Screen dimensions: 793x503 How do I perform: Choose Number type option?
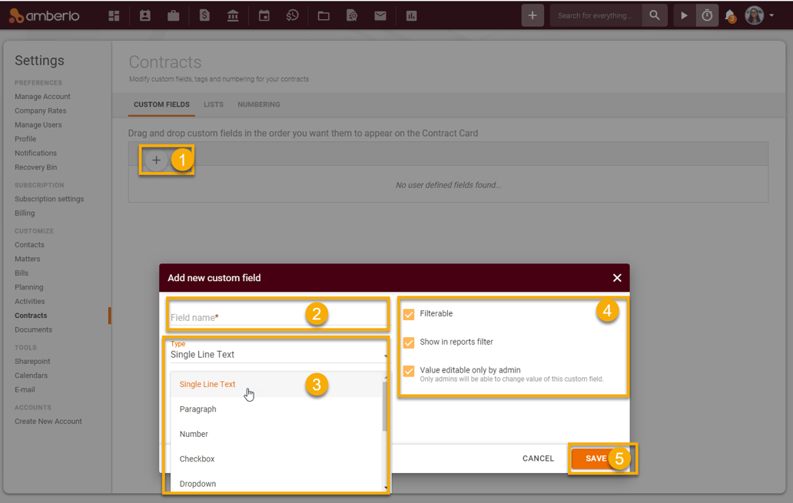[x=277, y=434]
